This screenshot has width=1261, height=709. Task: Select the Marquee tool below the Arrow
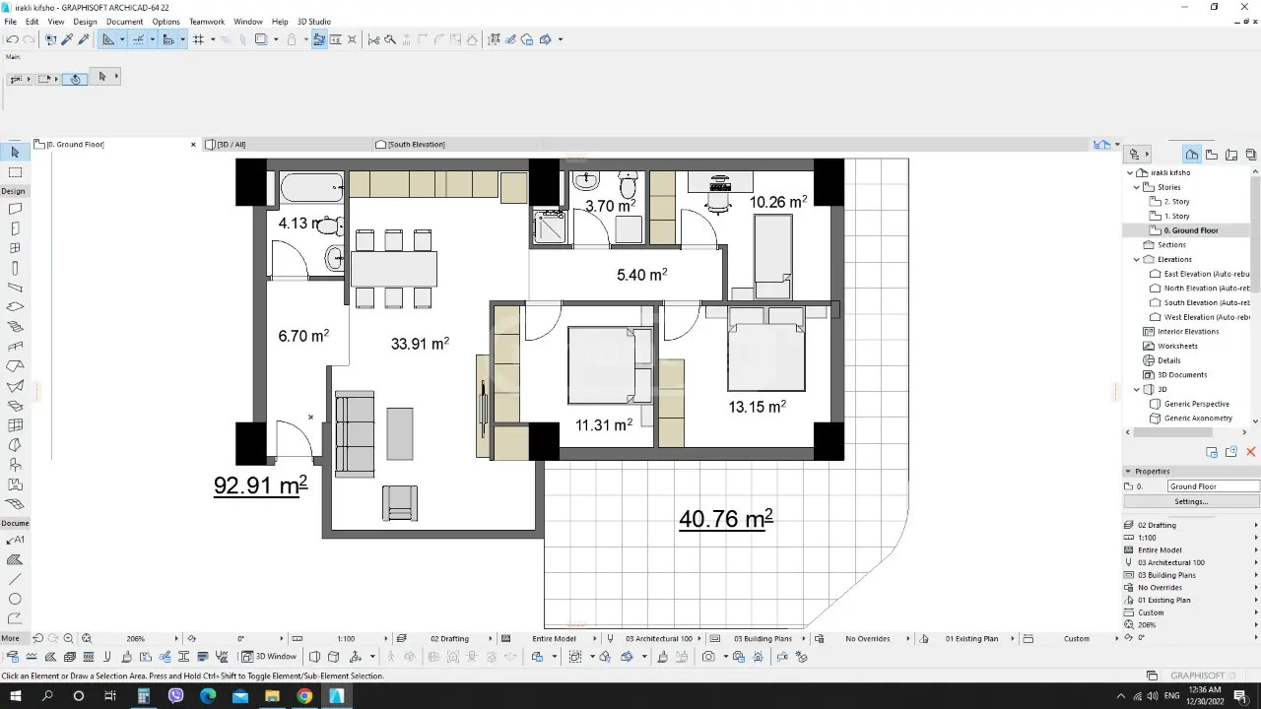(x=15, y=171)
